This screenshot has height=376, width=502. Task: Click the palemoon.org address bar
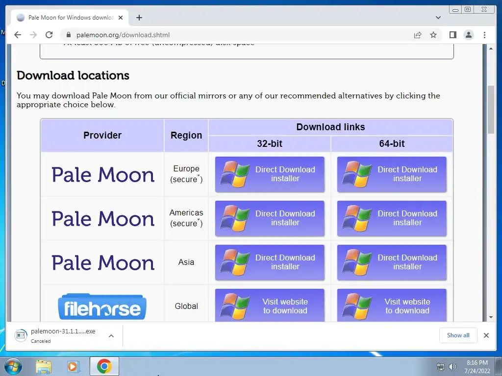click(237, 35)
